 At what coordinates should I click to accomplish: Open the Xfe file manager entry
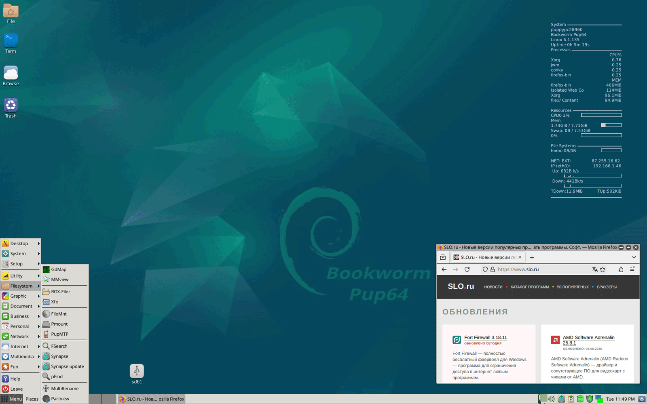click(x=65, y=302)
